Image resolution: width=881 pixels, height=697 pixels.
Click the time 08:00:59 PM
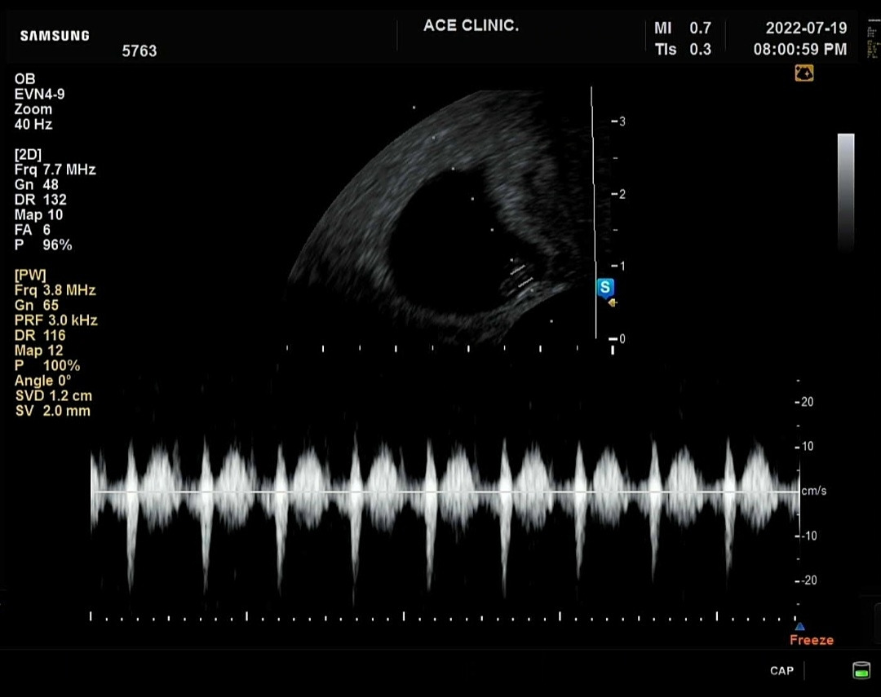click(x=800, y=50)
